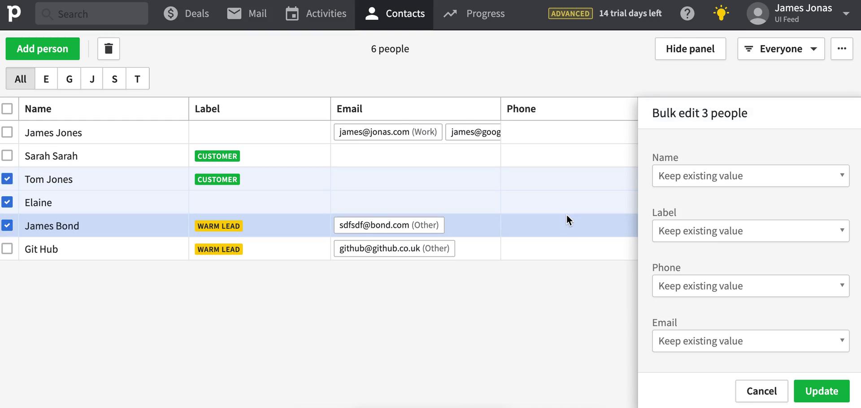Image resolution: width=861 pixels, height=408 pixels.
Task: Click the search magnifier icon
Action: (47, 14)
